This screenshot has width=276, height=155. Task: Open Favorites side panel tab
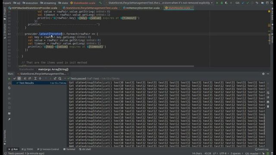tap(5, 137)
